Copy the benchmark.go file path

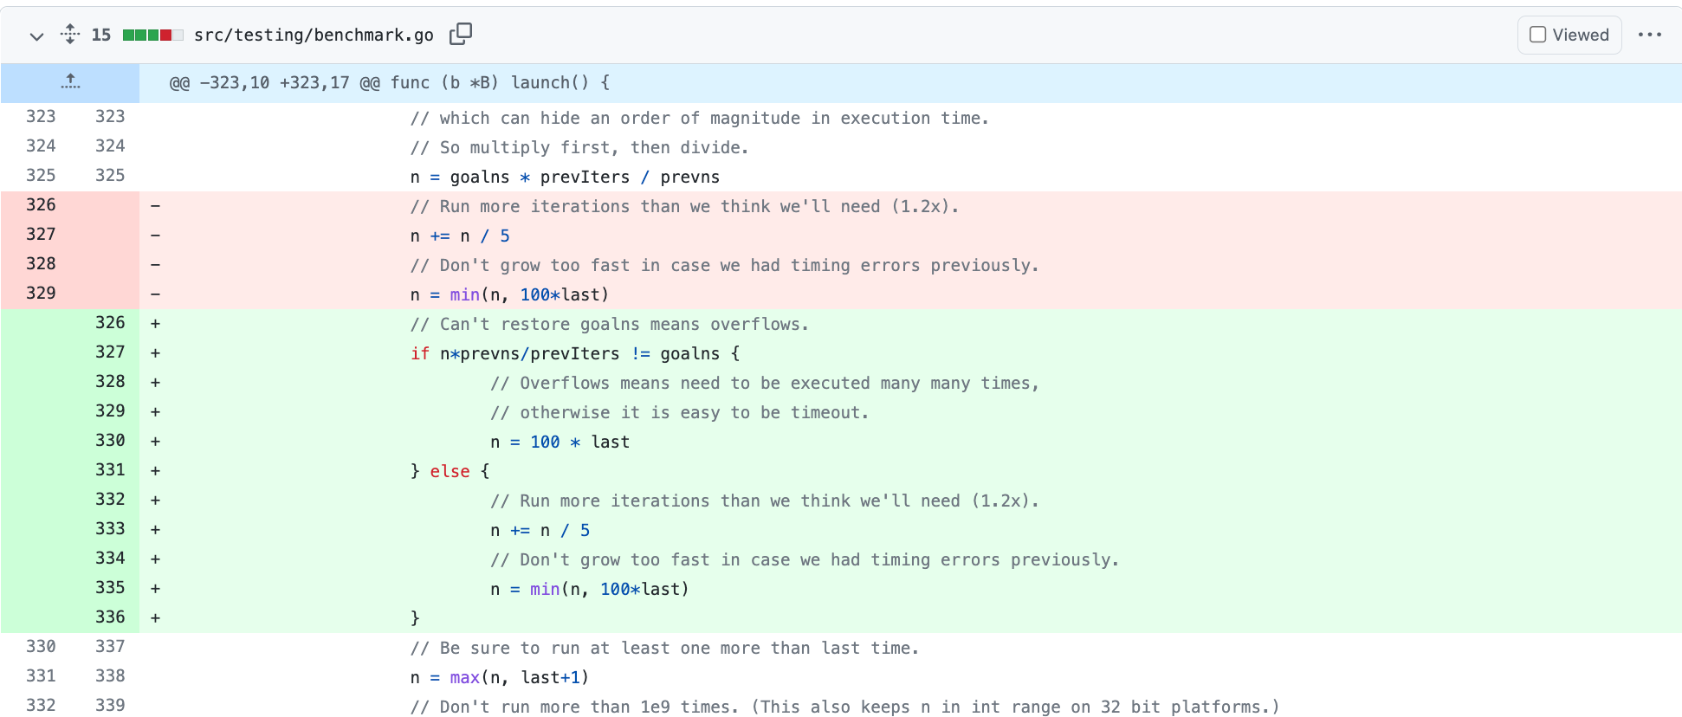point(461,34)
